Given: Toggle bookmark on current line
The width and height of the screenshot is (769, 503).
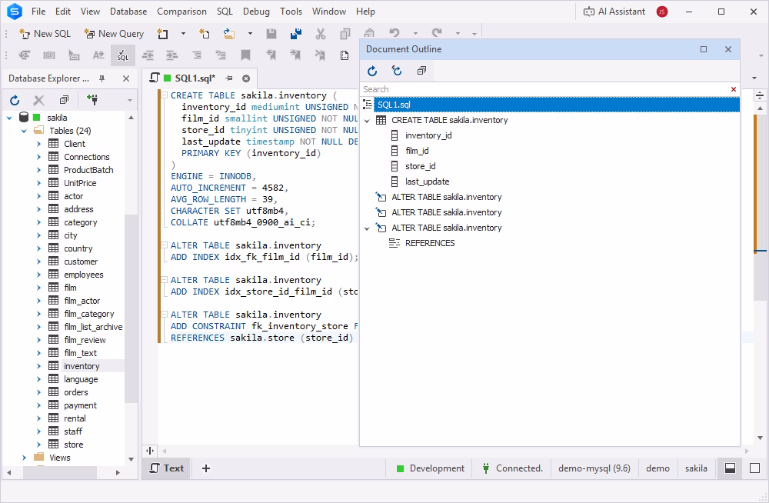Looking at the screenshot, I should pyautogui.click(x=246, y=55).
